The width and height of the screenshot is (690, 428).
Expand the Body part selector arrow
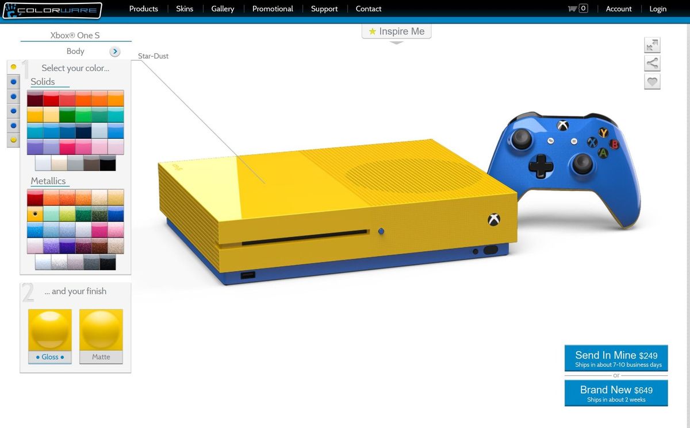pos(114,51)
